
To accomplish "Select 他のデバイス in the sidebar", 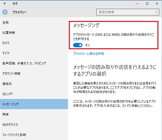I will pyautogui.click(x=34, y=124).
